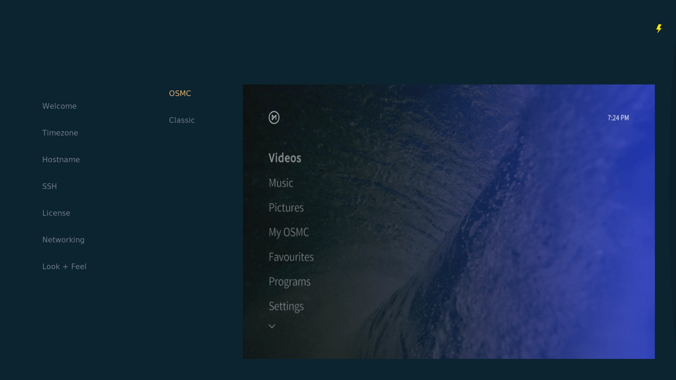This screenshot has height=380, width=676.
Task: Switch to the SSH section
Action: (x=50, y=186)
